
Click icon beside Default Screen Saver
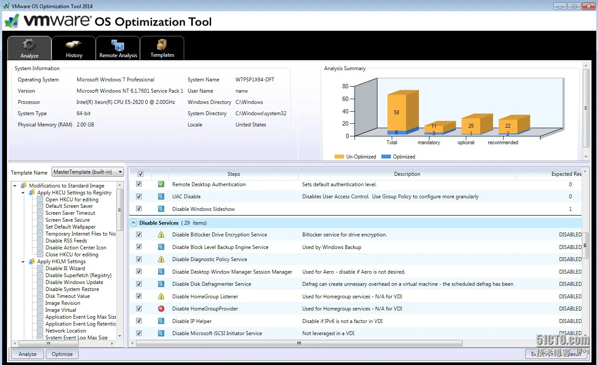click(40, 206)
